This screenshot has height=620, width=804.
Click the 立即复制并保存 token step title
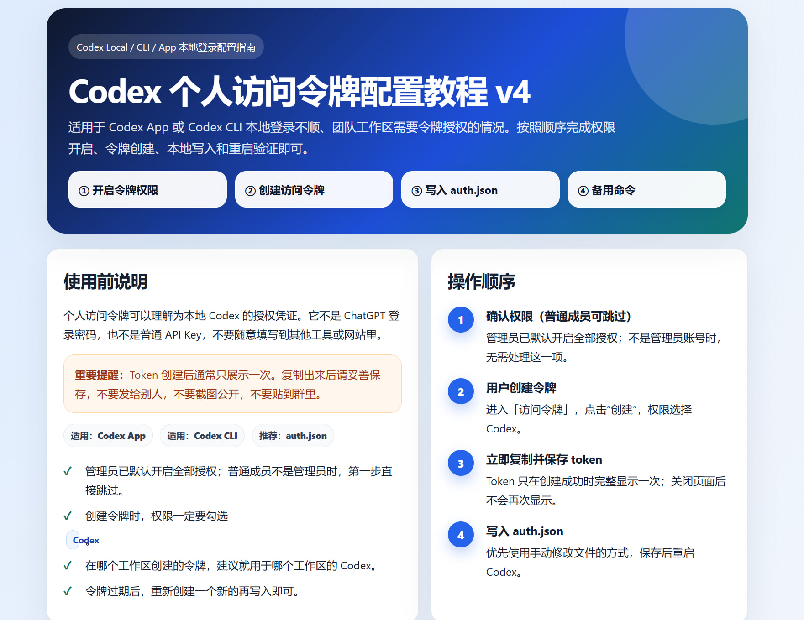[x=544, y=459]
